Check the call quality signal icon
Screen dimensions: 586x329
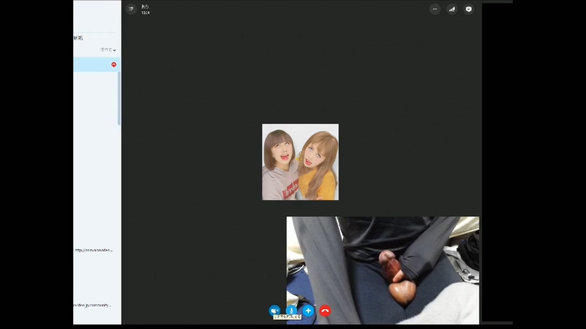coord(452,9)
